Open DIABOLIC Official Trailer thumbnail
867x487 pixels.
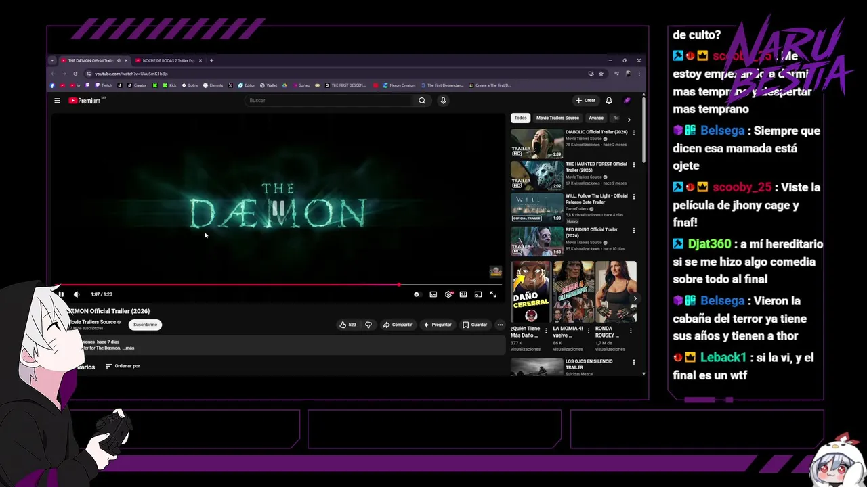536,143
